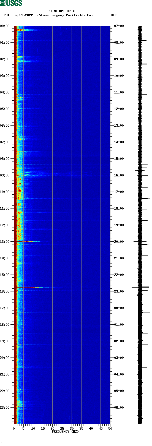The image size is (152, 446).
Task: Click the 25 Hz frequency tick label
Action: (62, 429)
